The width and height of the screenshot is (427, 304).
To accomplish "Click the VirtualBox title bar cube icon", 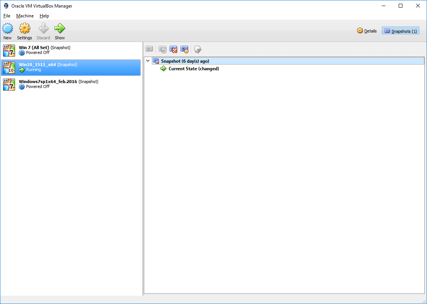I will (6, 6).
